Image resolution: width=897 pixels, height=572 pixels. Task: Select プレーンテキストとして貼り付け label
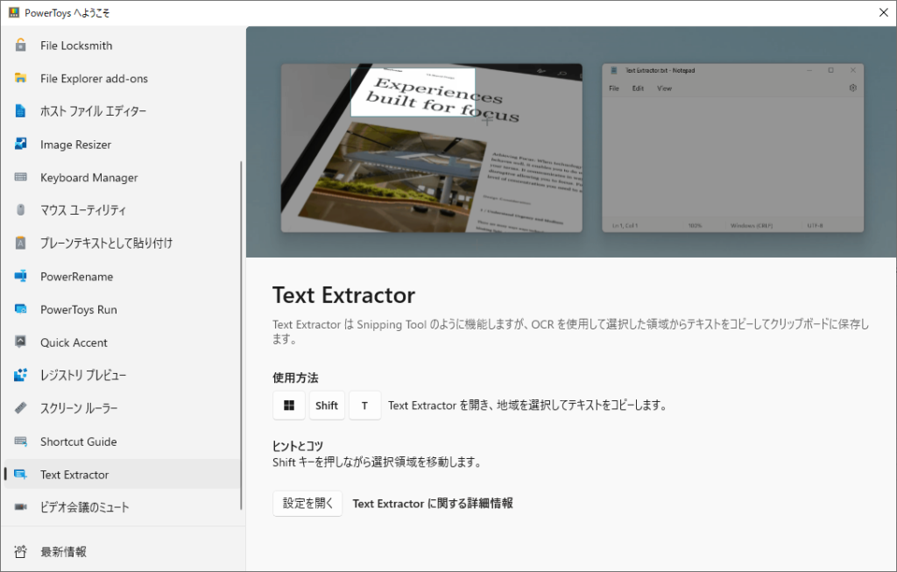point(106,244)
